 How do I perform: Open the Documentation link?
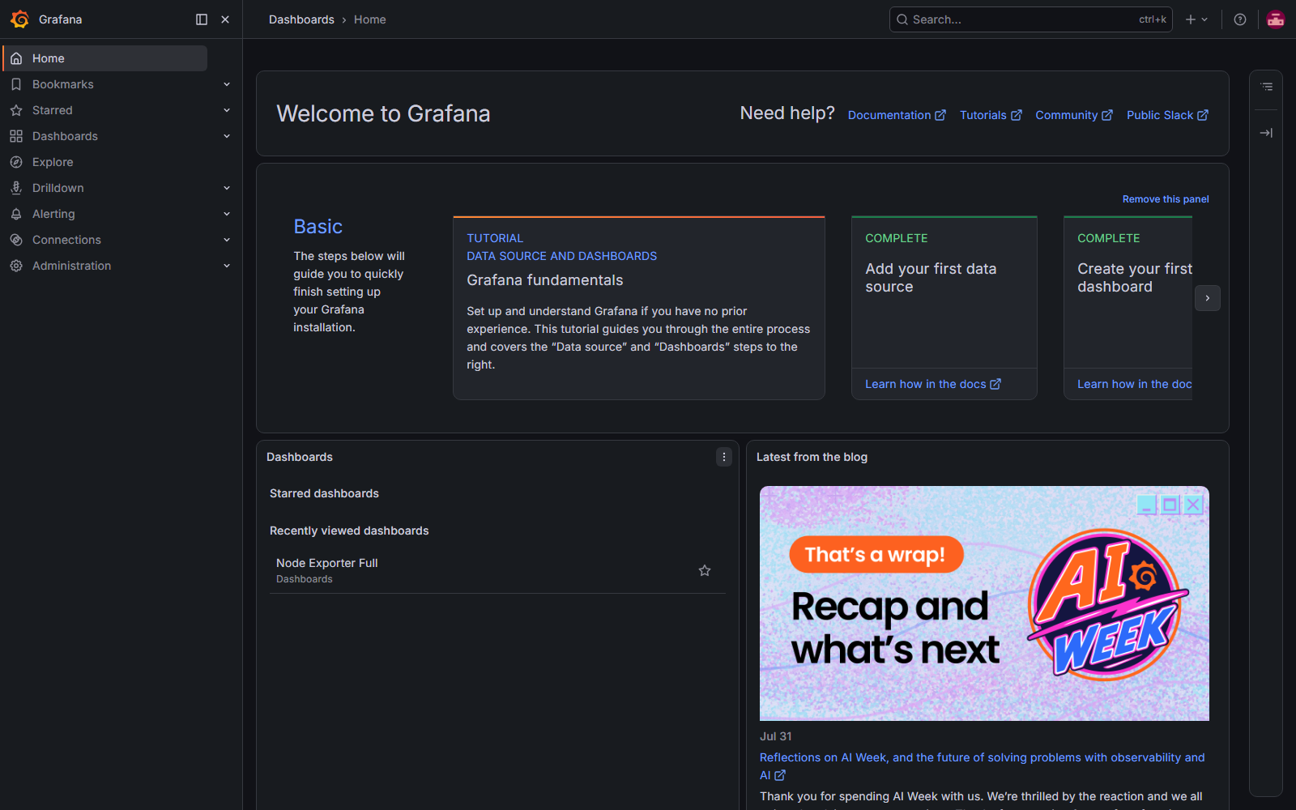click(x=897, y=115)
